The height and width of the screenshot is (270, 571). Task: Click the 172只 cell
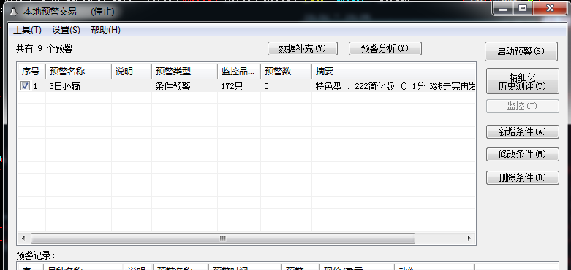coord(232,87)
